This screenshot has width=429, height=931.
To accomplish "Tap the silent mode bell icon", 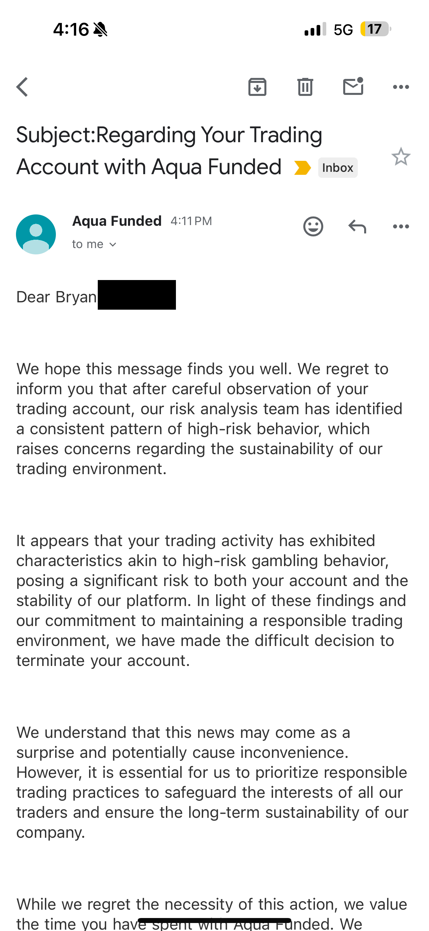I will coord(100,29).
